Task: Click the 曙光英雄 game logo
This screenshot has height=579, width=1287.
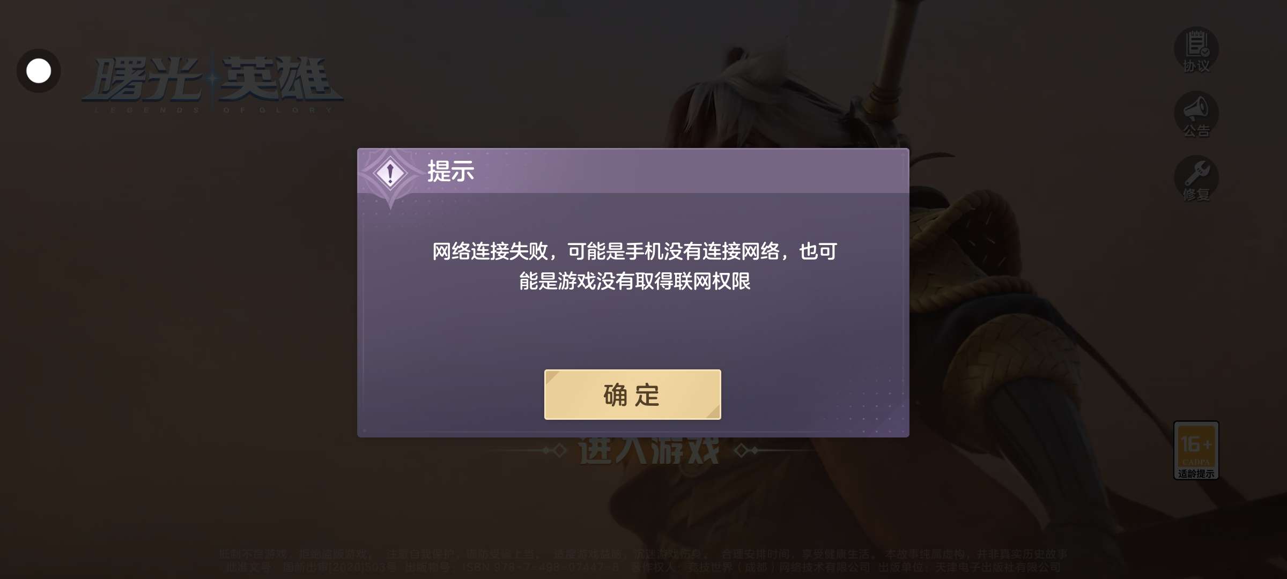Action: pyautogui.click(x=213, y=80)
